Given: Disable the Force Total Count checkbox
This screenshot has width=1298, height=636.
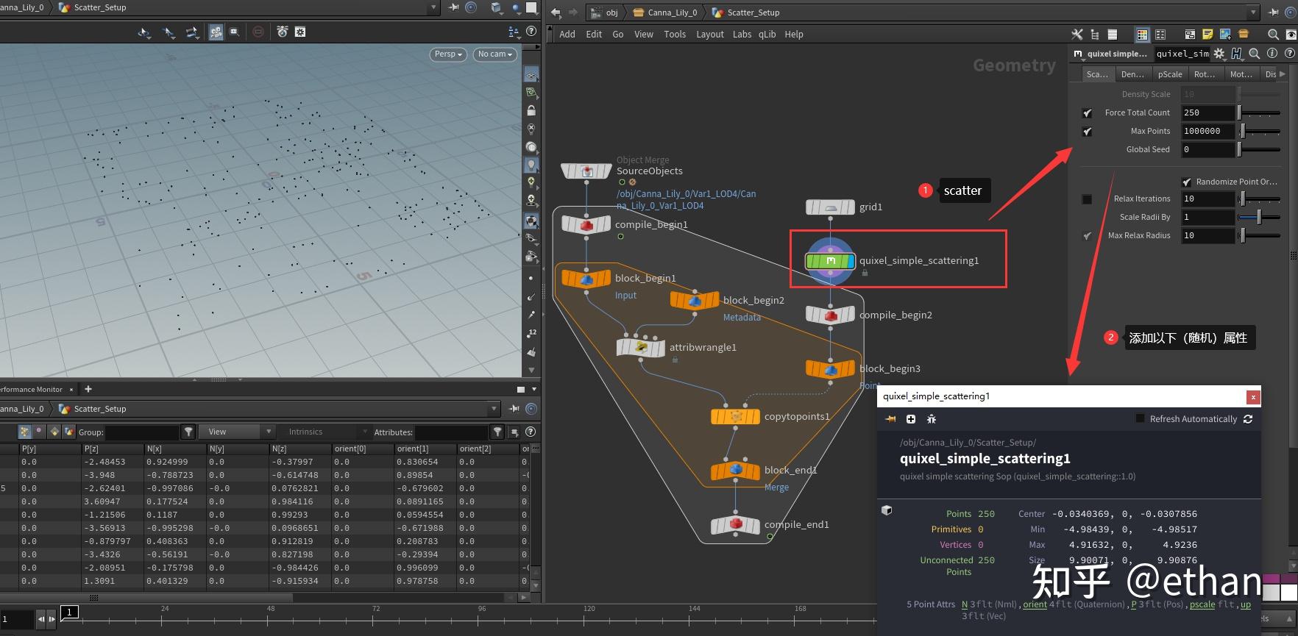Looking at the screenshot, I should [1087, 113].
